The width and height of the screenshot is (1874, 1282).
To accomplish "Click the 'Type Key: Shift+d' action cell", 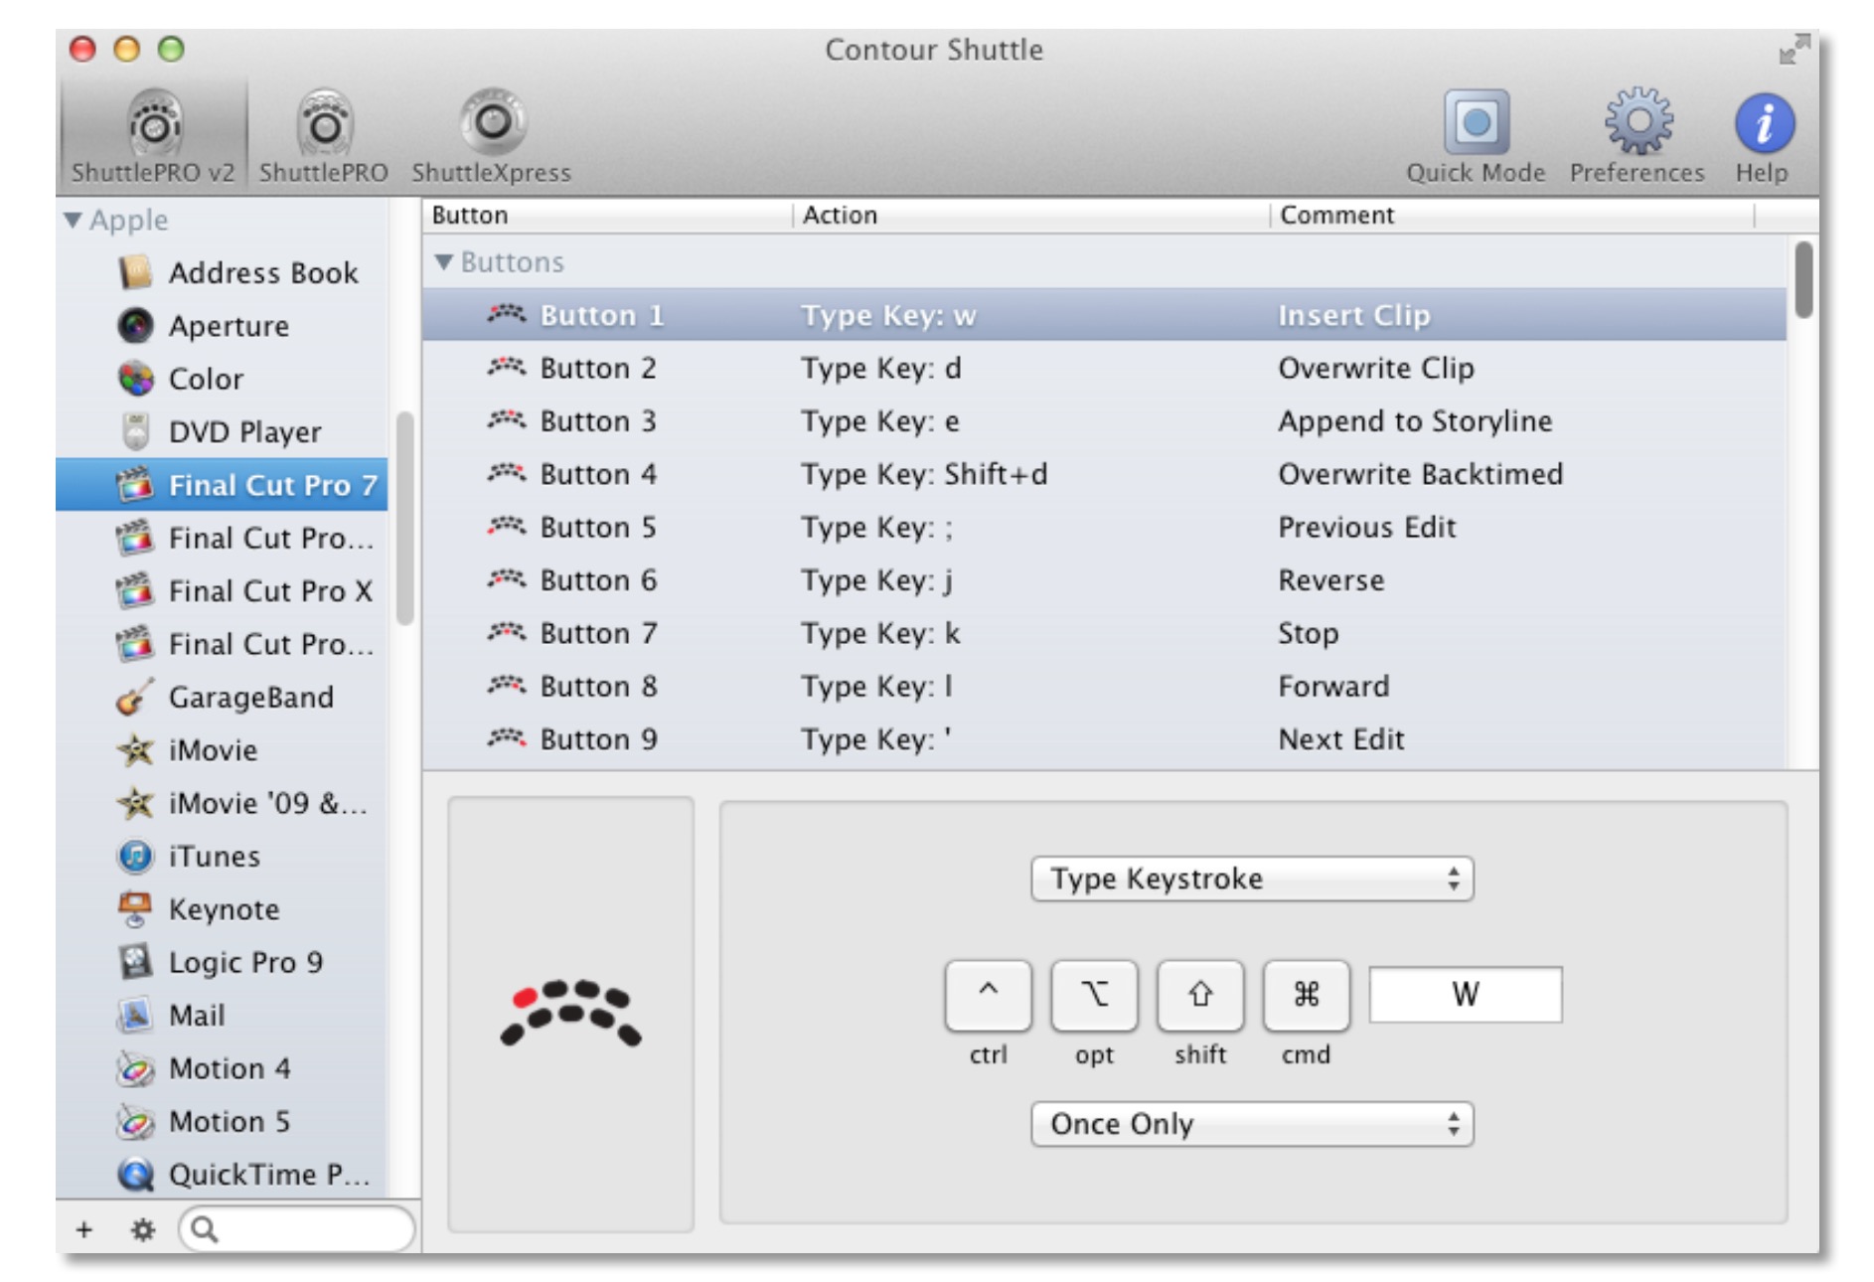I will (924, 474).
